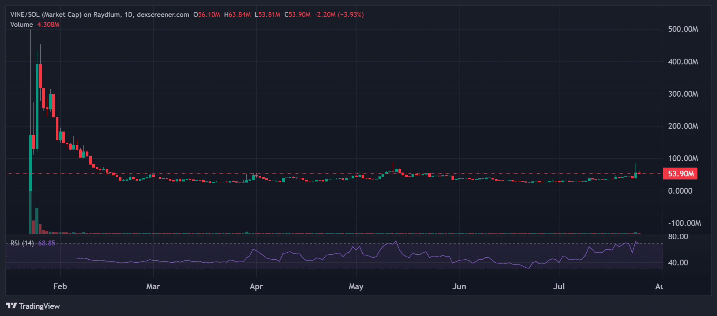Screen dimensions: 717x316
Task: Click the high value H63.84M in header
Action: tap(237, 15)
